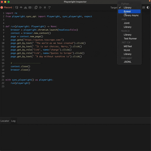Click the chromium.launch(headless=False) line
Viewport: 151px width, 151px height.
point(44,30)
